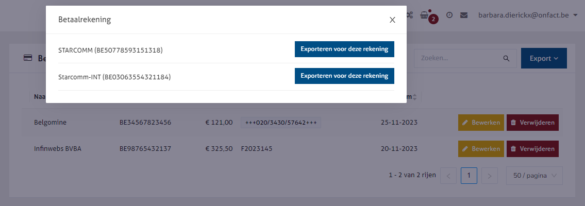Edit the Belgomine row with Bewerken
The width and height of the screenshot is (585, 206).
(x=481, y=123)
